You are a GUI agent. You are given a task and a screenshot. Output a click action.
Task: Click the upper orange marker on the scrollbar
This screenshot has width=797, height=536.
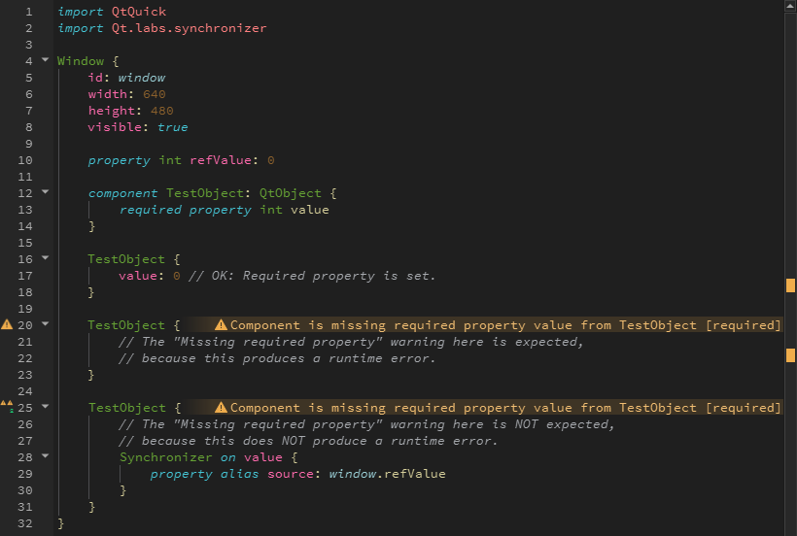point(790,285)
